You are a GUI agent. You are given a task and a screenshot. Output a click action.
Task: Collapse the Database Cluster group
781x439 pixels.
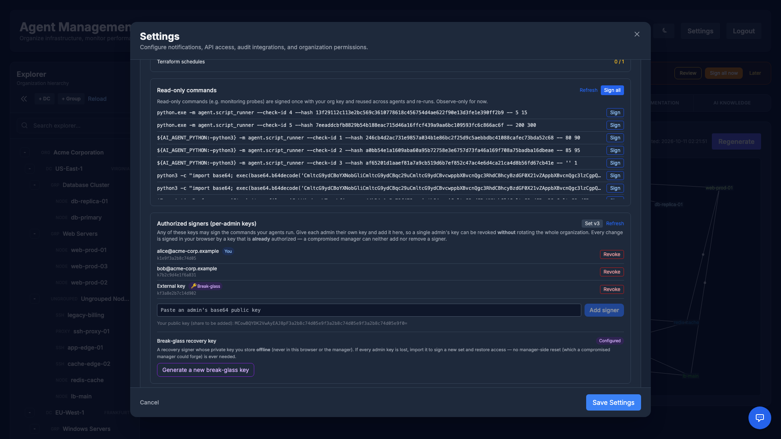click(x=35, y=185)
